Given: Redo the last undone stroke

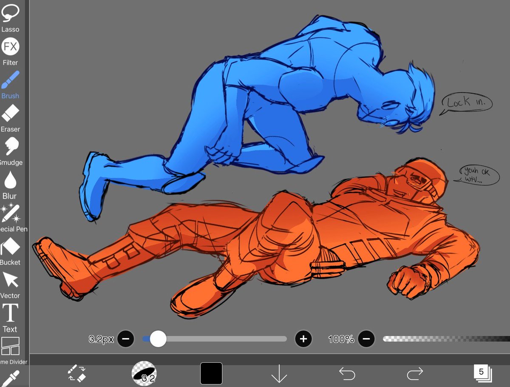Looking at the screenshot, I should coord(415,374).
